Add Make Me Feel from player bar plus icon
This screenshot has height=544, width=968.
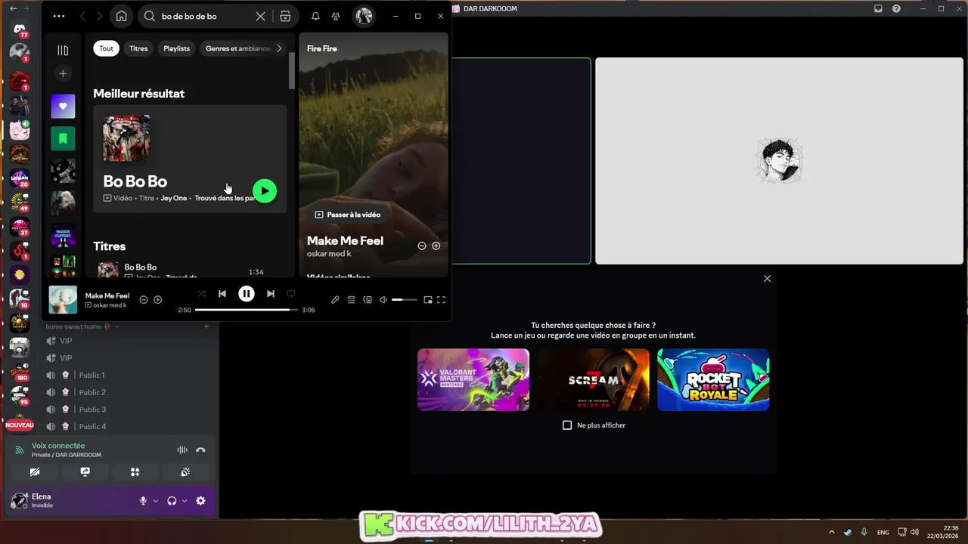click(157, 300)
